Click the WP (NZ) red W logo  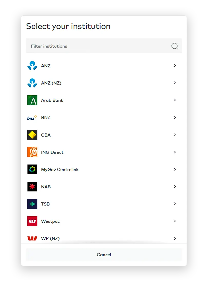pyautogui.click(x=32, y=238)
